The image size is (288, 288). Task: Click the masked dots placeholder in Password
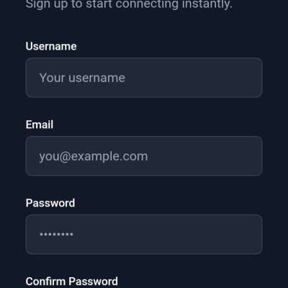[x=56, y=234]
